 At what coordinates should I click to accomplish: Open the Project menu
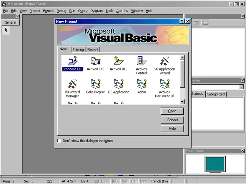tap(35, 11)
